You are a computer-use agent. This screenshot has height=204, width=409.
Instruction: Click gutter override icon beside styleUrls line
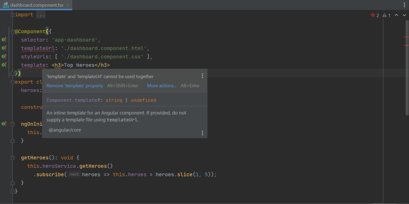pyautogui.click(x=4, y=56)
